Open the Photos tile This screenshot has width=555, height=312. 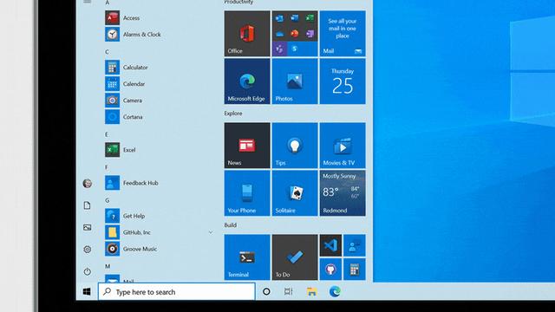(x=295, y=81)
